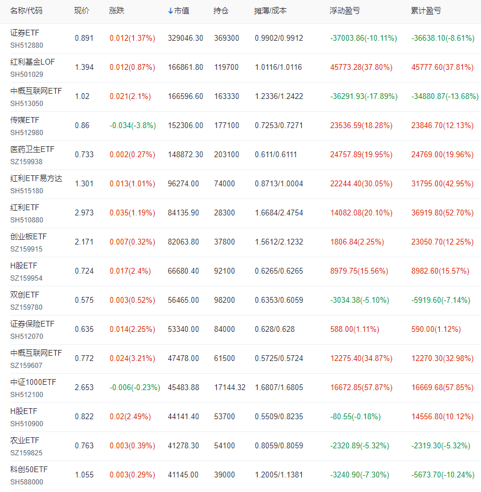Open 中证1000ETF holding
Viewport: 481px width, 492px height.
33,382
